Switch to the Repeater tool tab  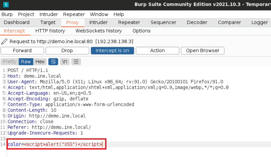coord(129,22)
